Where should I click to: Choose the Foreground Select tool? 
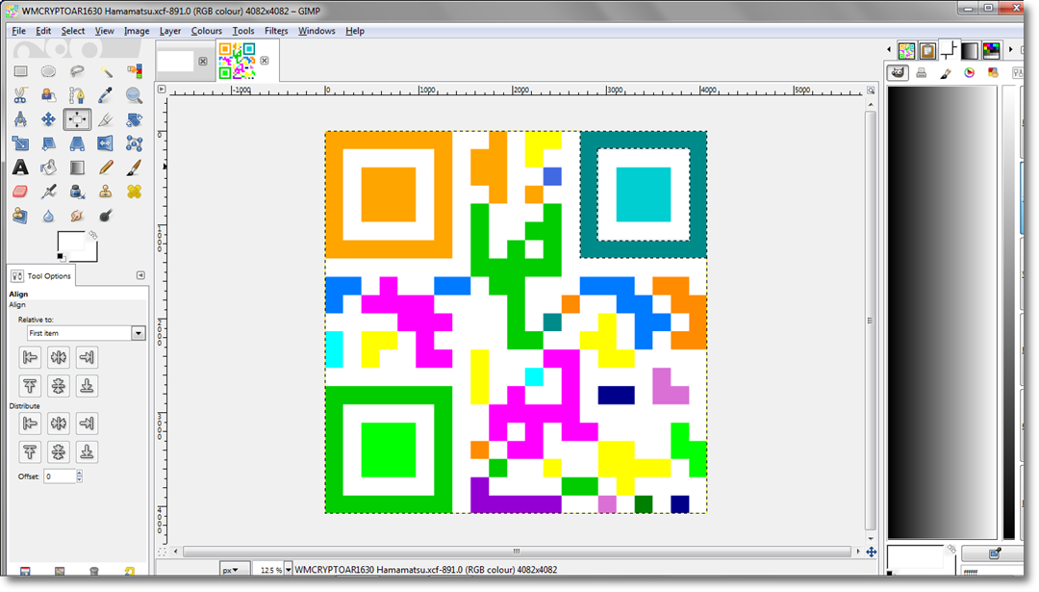coord(48,95)
